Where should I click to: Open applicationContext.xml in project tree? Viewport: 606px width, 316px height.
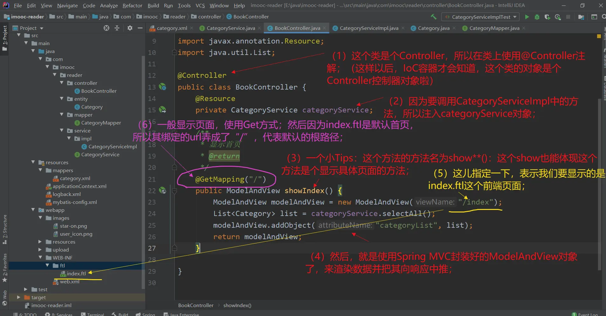[x=79, y=186]
